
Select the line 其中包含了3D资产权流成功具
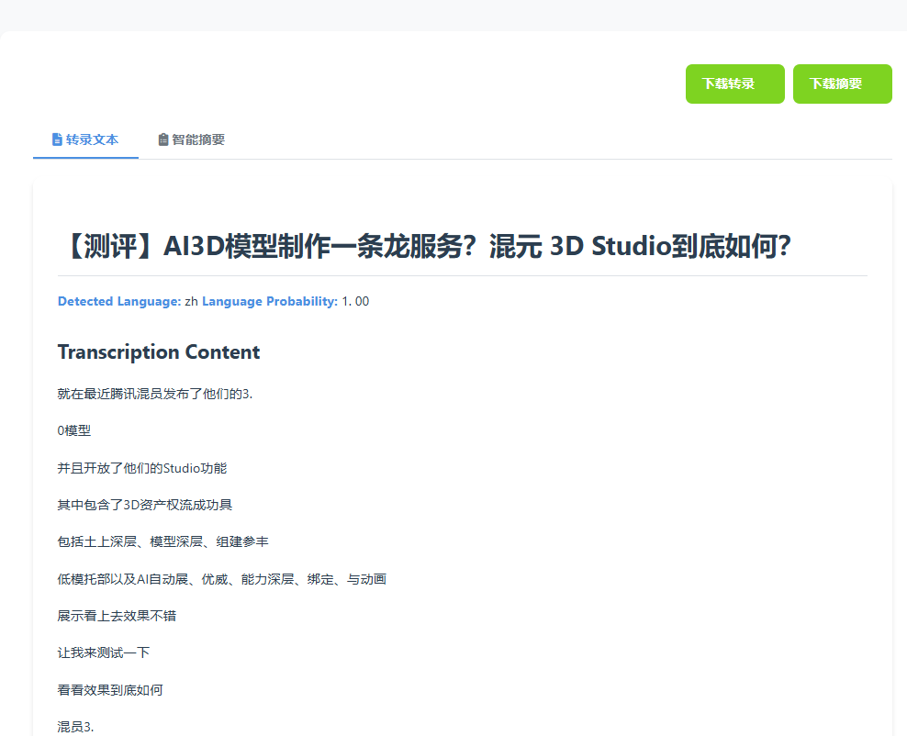[145, 506]
